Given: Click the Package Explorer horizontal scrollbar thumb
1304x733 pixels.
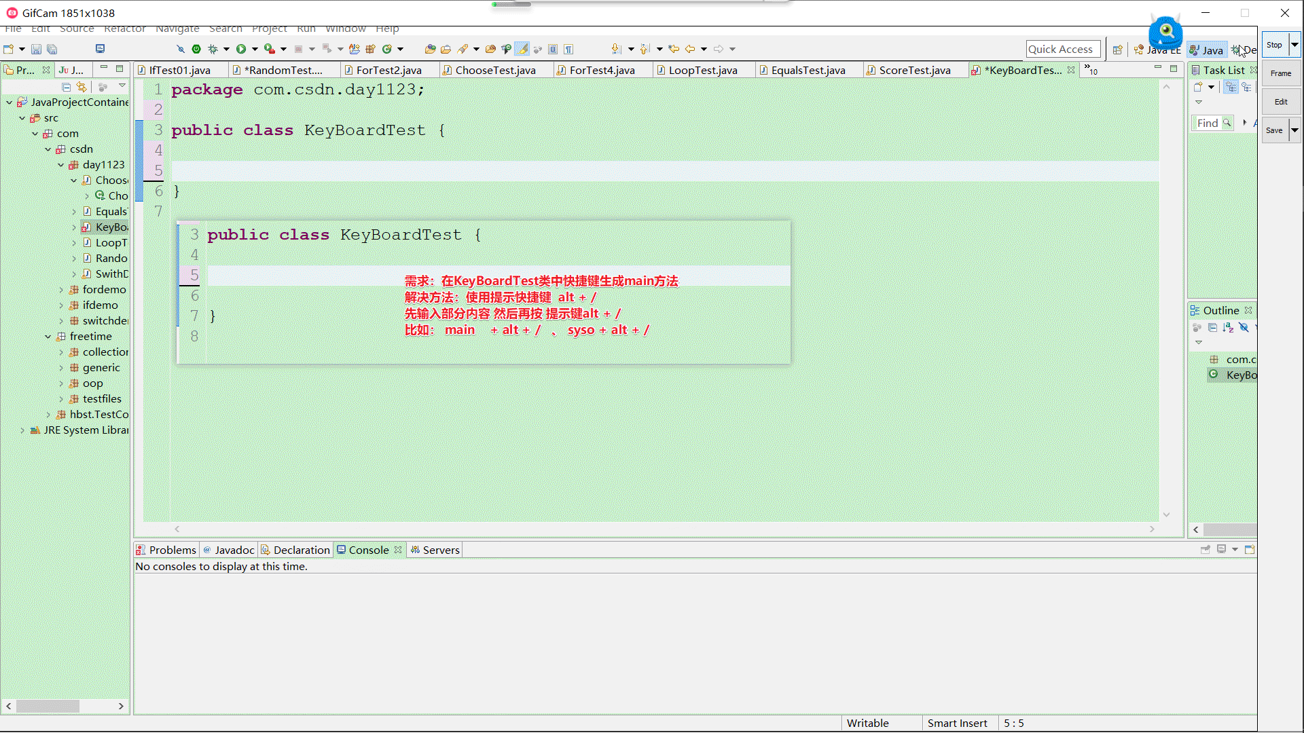Looking at the screenshot, I should [48, 706].
